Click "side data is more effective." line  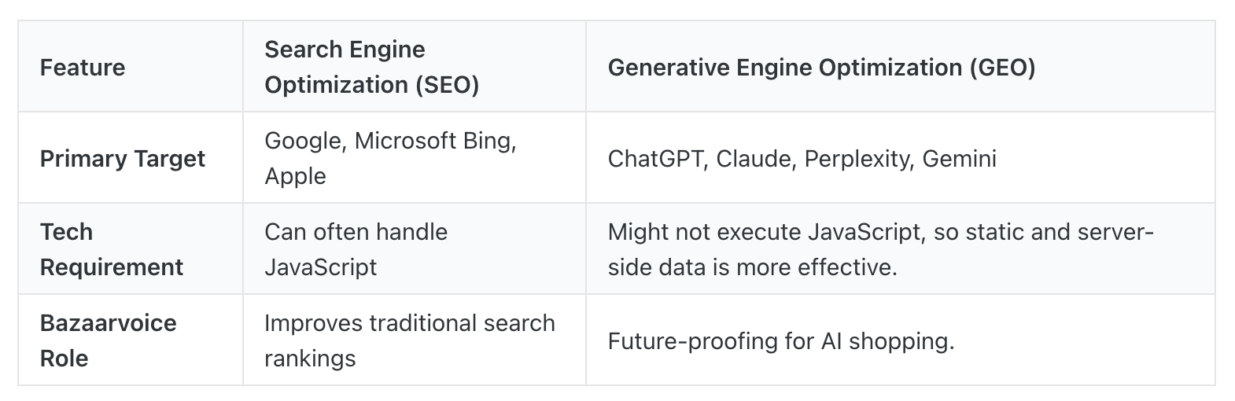[752, 267]
